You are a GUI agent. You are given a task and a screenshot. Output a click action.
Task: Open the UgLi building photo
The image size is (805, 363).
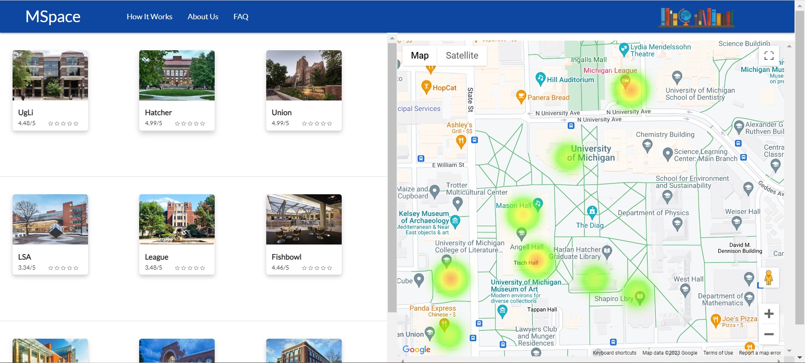tap(50, 75)
